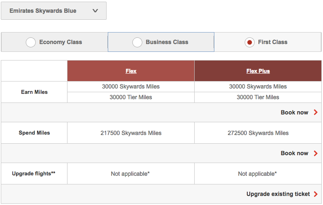Open the Flex fare link

coord(131,71)
